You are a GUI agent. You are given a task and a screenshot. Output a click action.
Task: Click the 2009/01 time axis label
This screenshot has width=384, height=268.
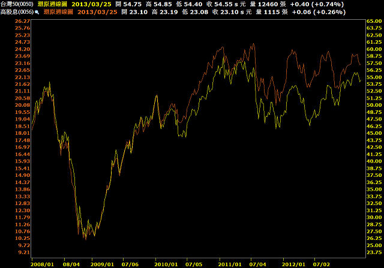click(x=102, y=264)
